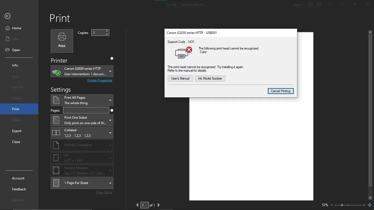374x210 pixels.
Task: Open Options in the sidebar
Action: tap(19, 200)
